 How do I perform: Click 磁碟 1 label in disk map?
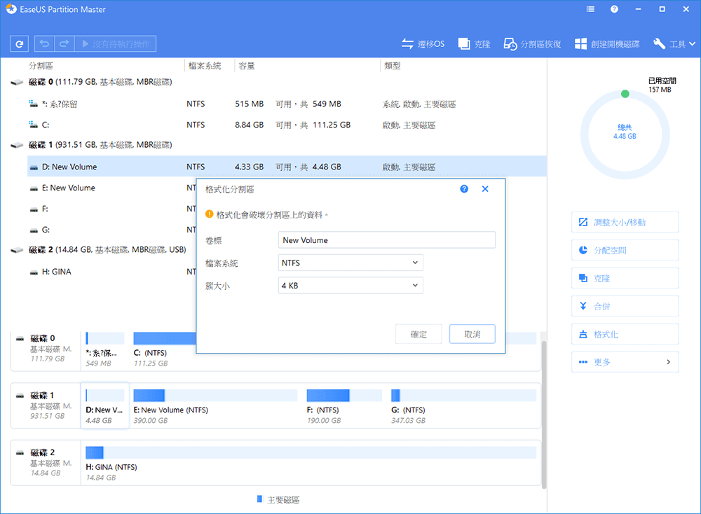click(x=43, y=395)
